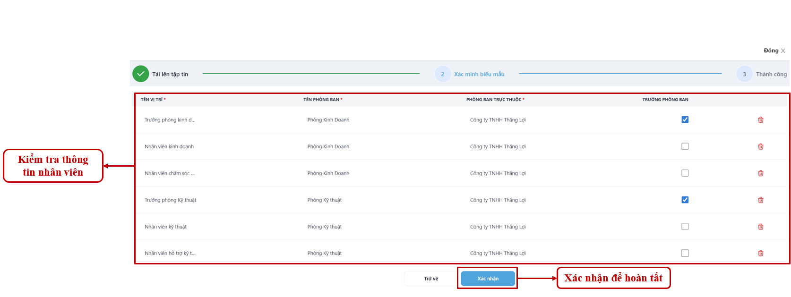Delete the Nhân viên kinh doanh row

click(760, 147)
